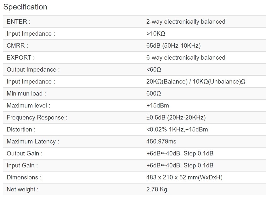This screenshot has height=198, width=266.
Task: Click the ENTER row label
Action: (19, 22)
